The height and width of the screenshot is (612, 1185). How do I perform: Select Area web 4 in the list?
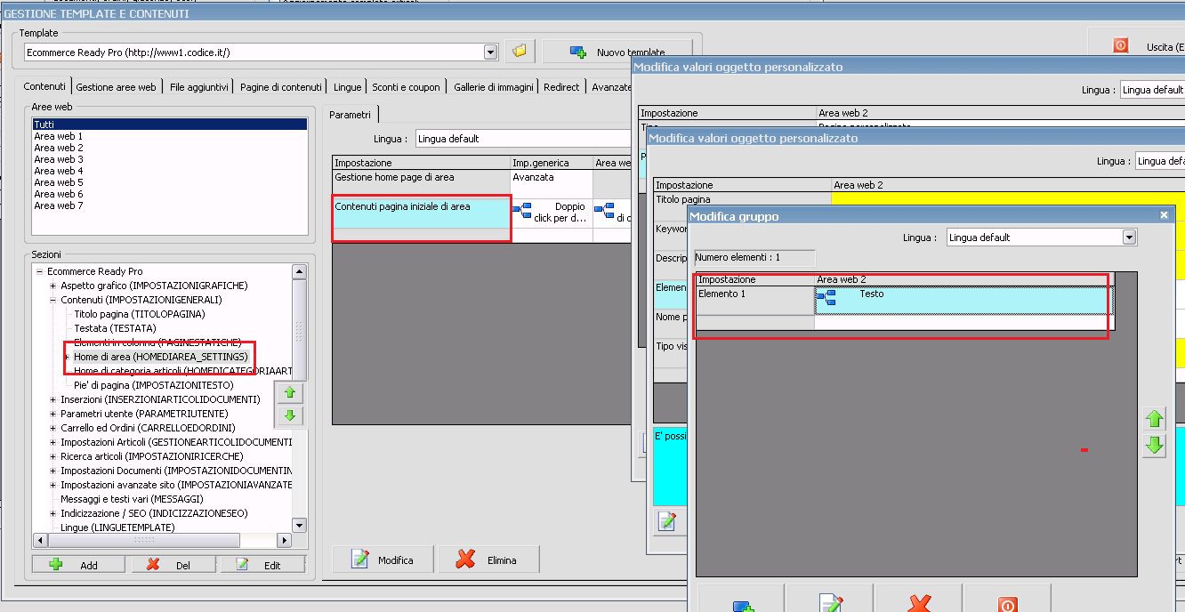169,171
